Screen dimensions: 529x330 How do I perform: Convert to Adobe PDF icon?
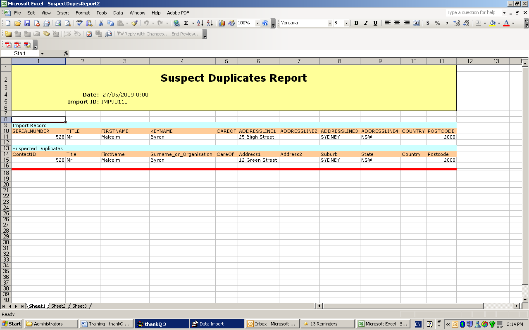(x=8, y=45)
